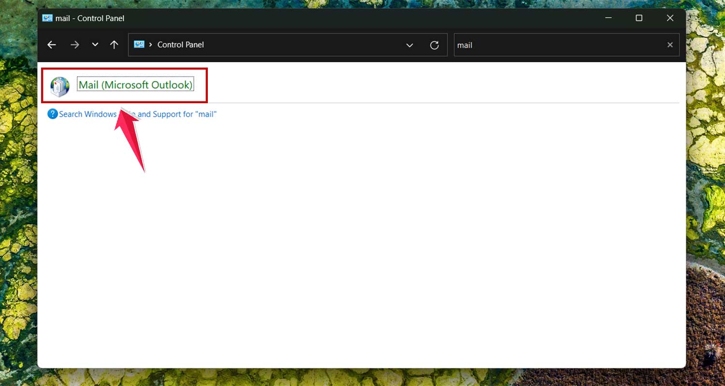Click the back navigation arrow
This screenshot has width=725, height=386.
[51, 44]
